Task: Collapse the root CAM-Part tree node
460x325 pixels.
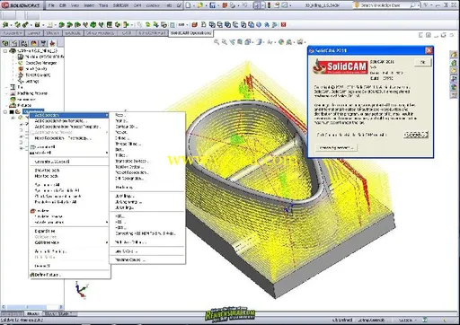Action: [5, 51]
